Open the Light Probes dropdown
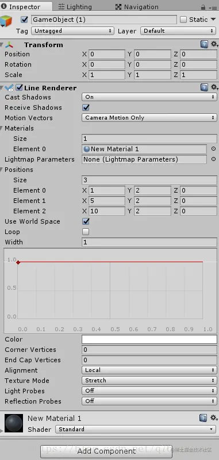Image resolution: width=219 pixels, height=460 pixels. 149,391
